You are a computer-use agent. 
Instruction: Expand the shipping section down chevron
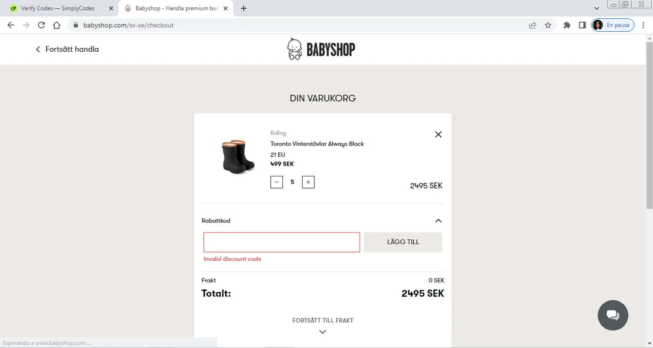pos(323,332)
